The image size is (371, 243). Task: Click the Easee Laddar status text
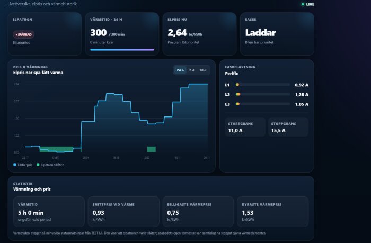(x=260, y=33)
